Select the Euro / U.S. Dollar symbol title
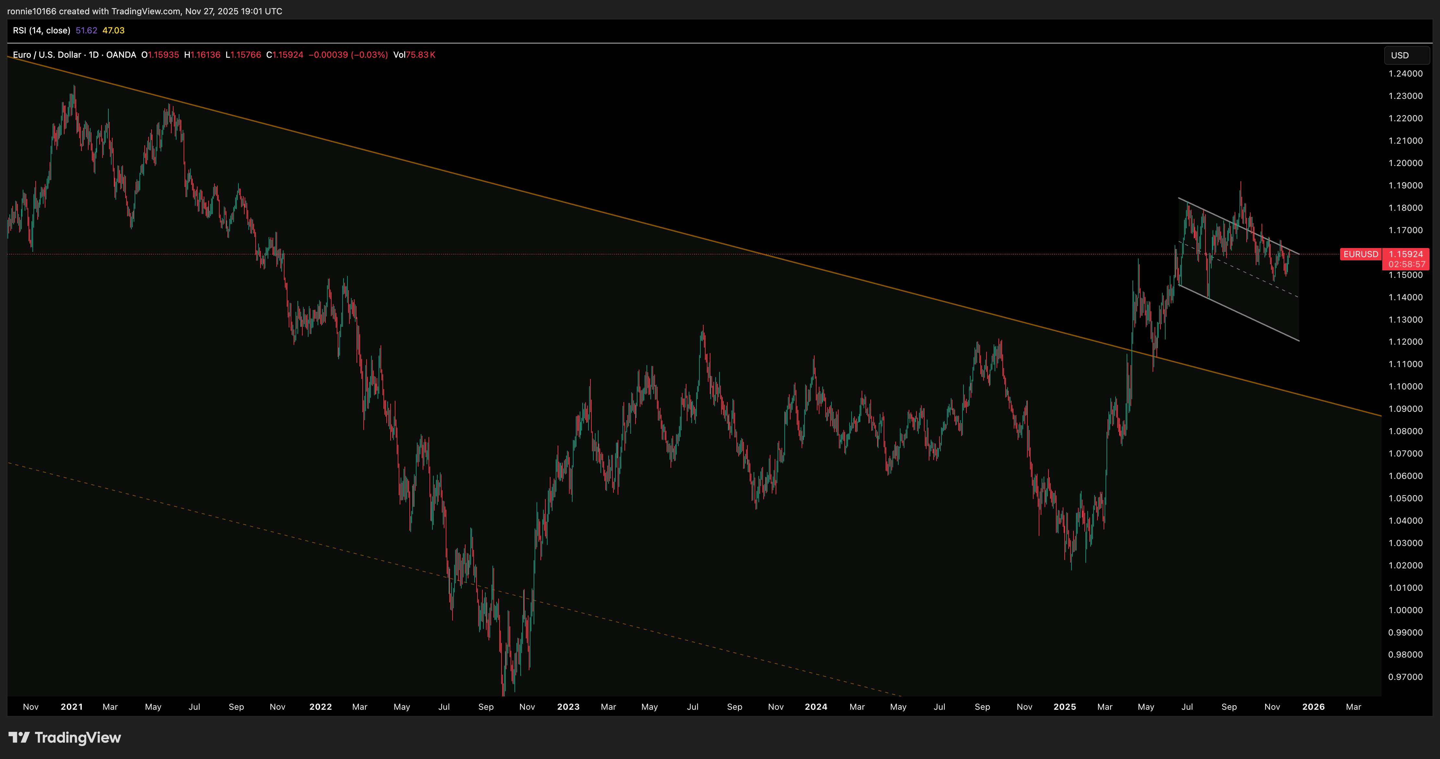Image resolution: width=1440 pixels, height=759 pixels. click(x=47, y=55)
